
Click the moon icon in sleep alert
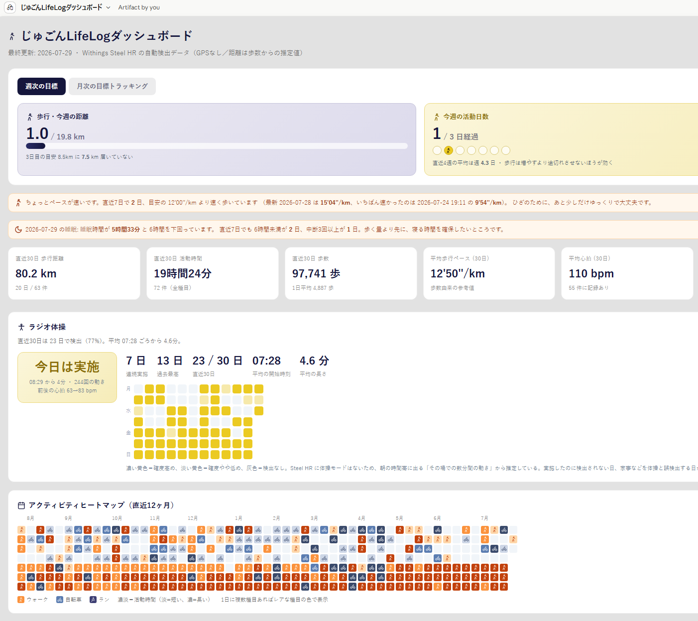click(18, 230)
